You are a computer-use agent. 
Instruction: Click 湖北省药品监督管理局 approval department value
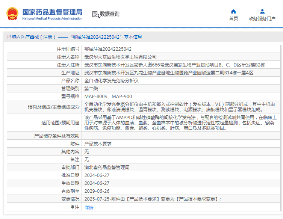coord(107,168)
